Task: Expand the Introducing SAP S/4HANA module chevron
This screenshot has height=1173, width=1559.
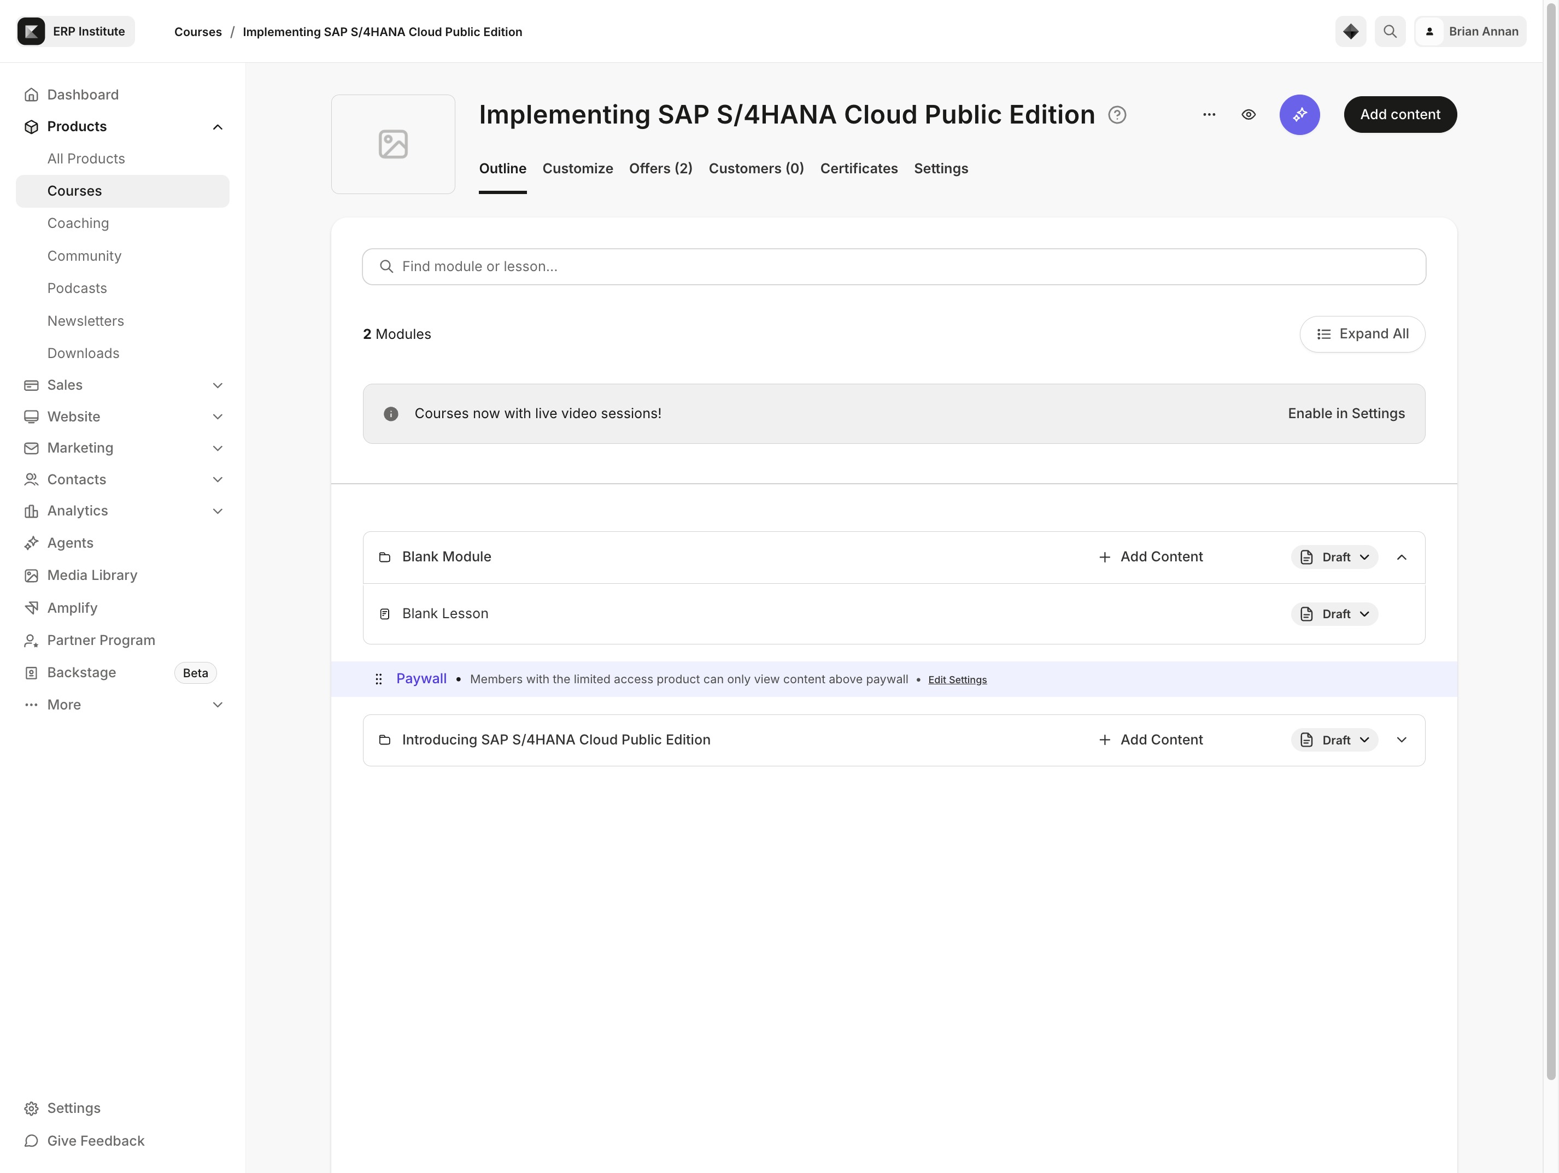Action: [x=1402, y=740]
